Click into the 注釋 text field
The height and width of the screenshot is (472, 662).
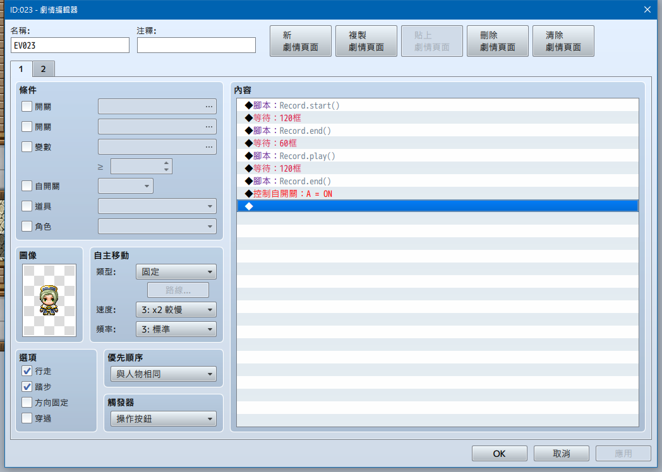196,45
